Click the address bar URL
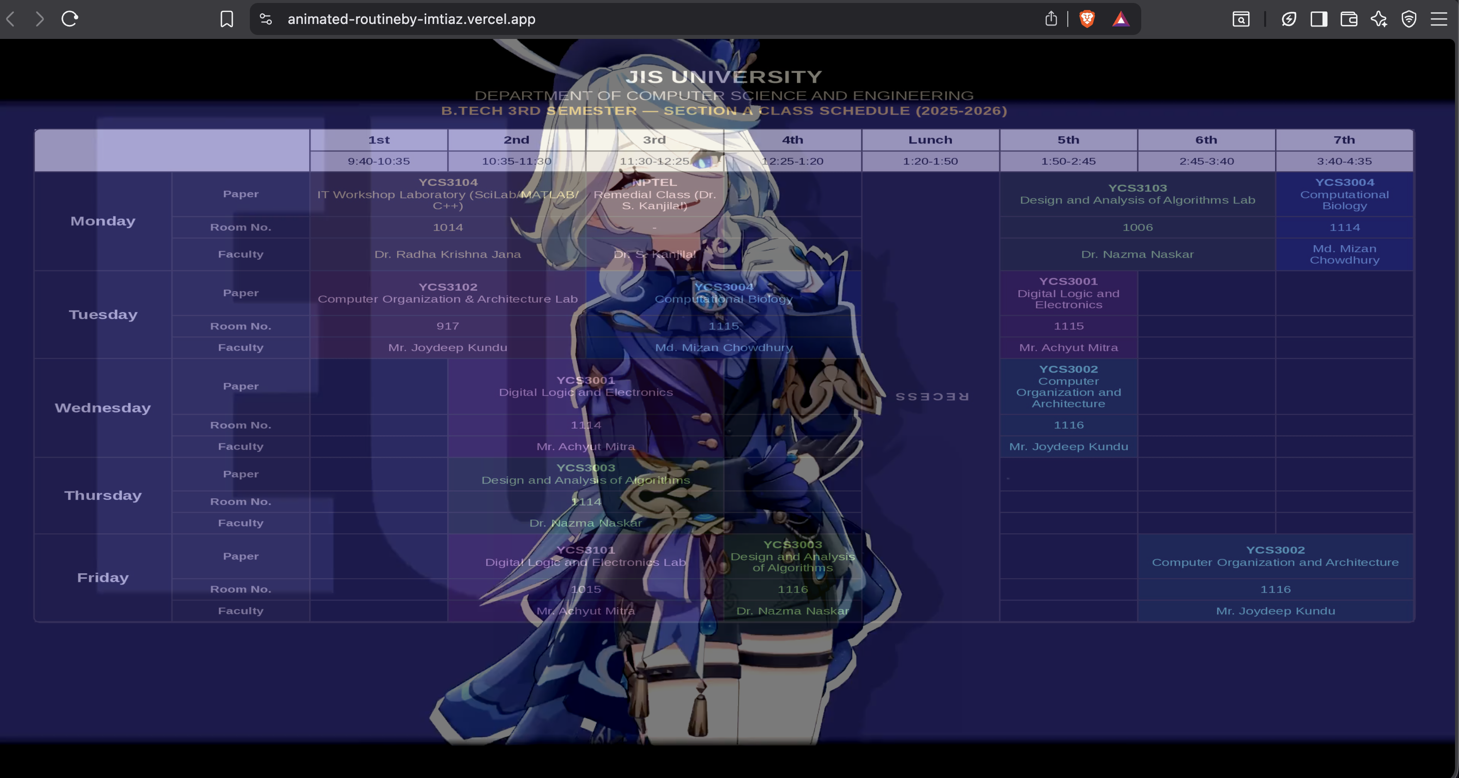This screenshot has height=778, width=1459. (x=411, y=18)
